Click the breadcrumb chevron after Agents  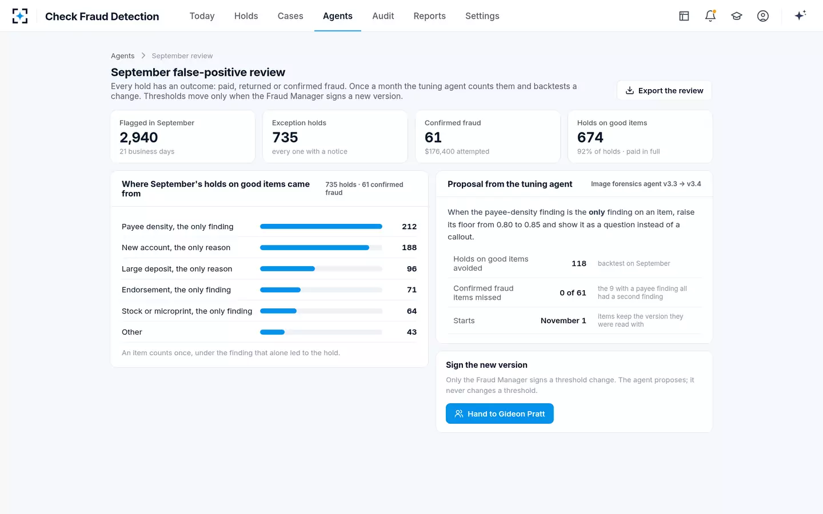point(143,55)
